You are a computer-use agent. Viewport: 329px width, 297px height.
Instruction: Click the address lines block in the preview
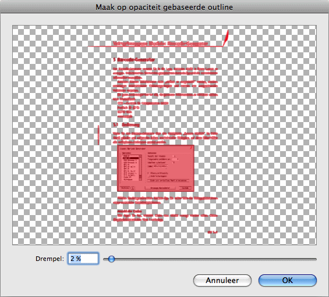point(143,110)
